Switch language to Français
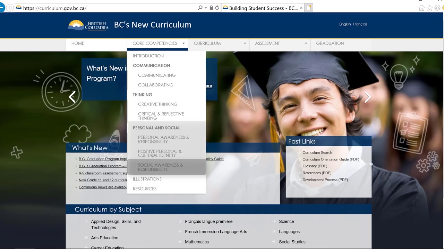The image size is (444, 249). pos(360,24)
